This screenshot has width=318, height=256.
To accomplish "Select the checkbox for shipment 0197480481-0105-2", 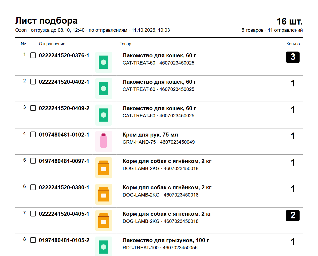I will coord(33,240).
